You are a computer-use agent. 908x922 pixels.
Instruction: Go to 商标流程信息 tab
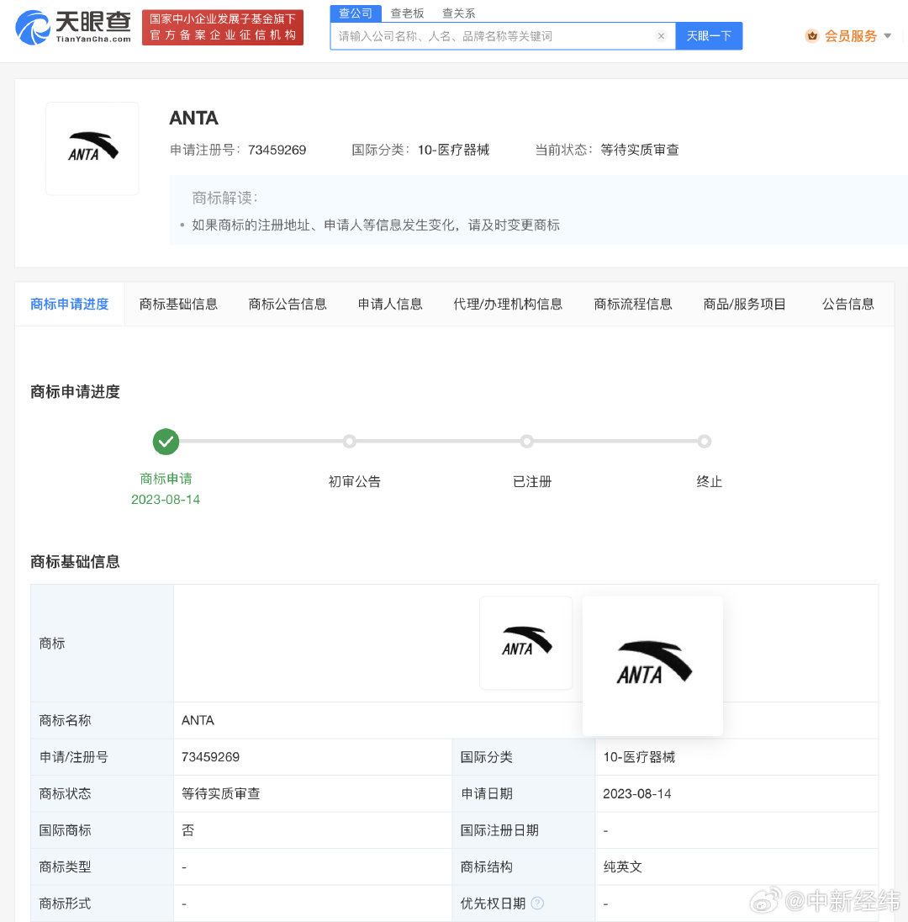(x=633, y=304)
